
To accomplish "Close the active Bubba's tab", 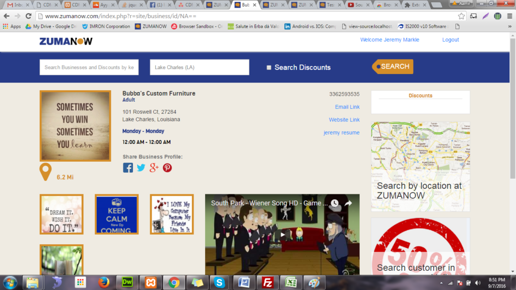I will click(x=254, y=5).
